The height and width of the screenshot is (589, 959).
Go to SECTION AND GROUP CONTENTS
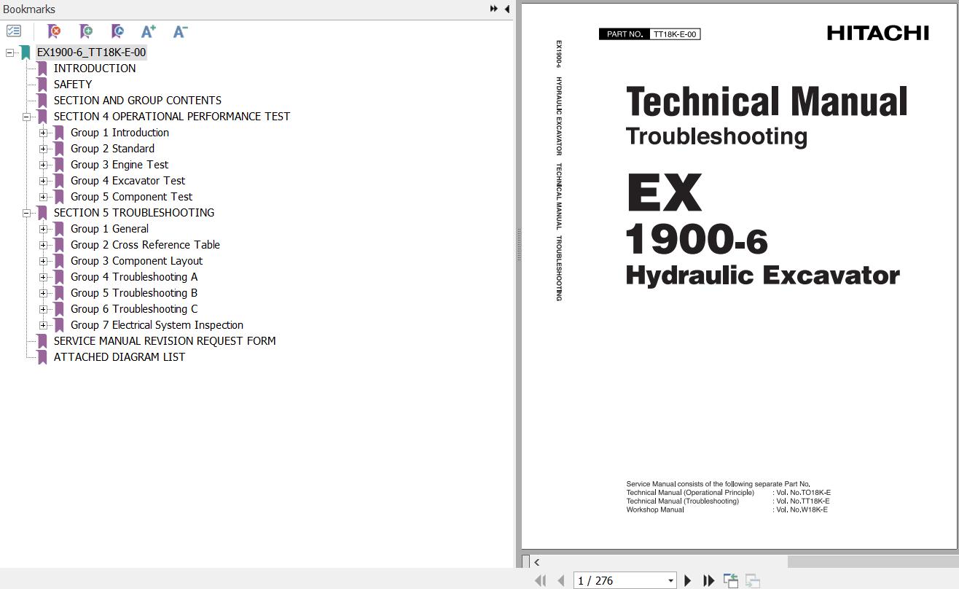[138, 101]
